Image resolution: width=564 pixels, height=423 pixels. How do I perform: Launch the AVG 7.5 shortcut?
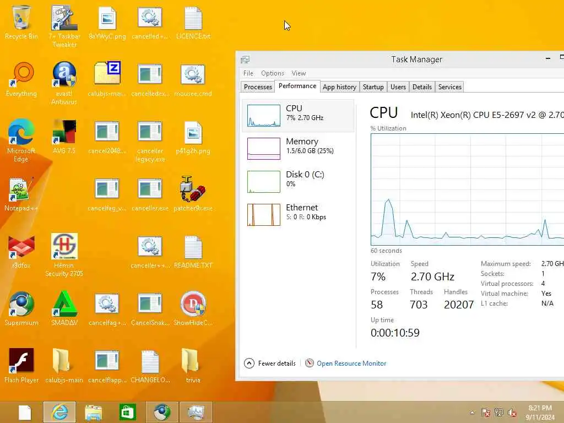point(64,137)
